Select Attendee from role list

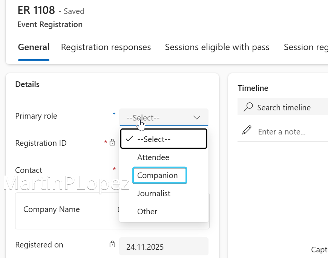(153, 157)
